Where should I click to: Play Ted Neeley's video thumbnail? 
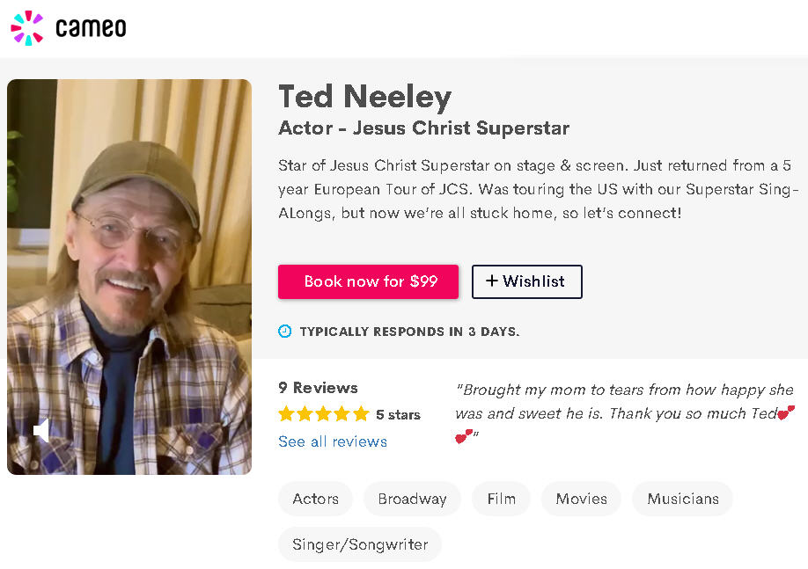(x=129, y=276)
